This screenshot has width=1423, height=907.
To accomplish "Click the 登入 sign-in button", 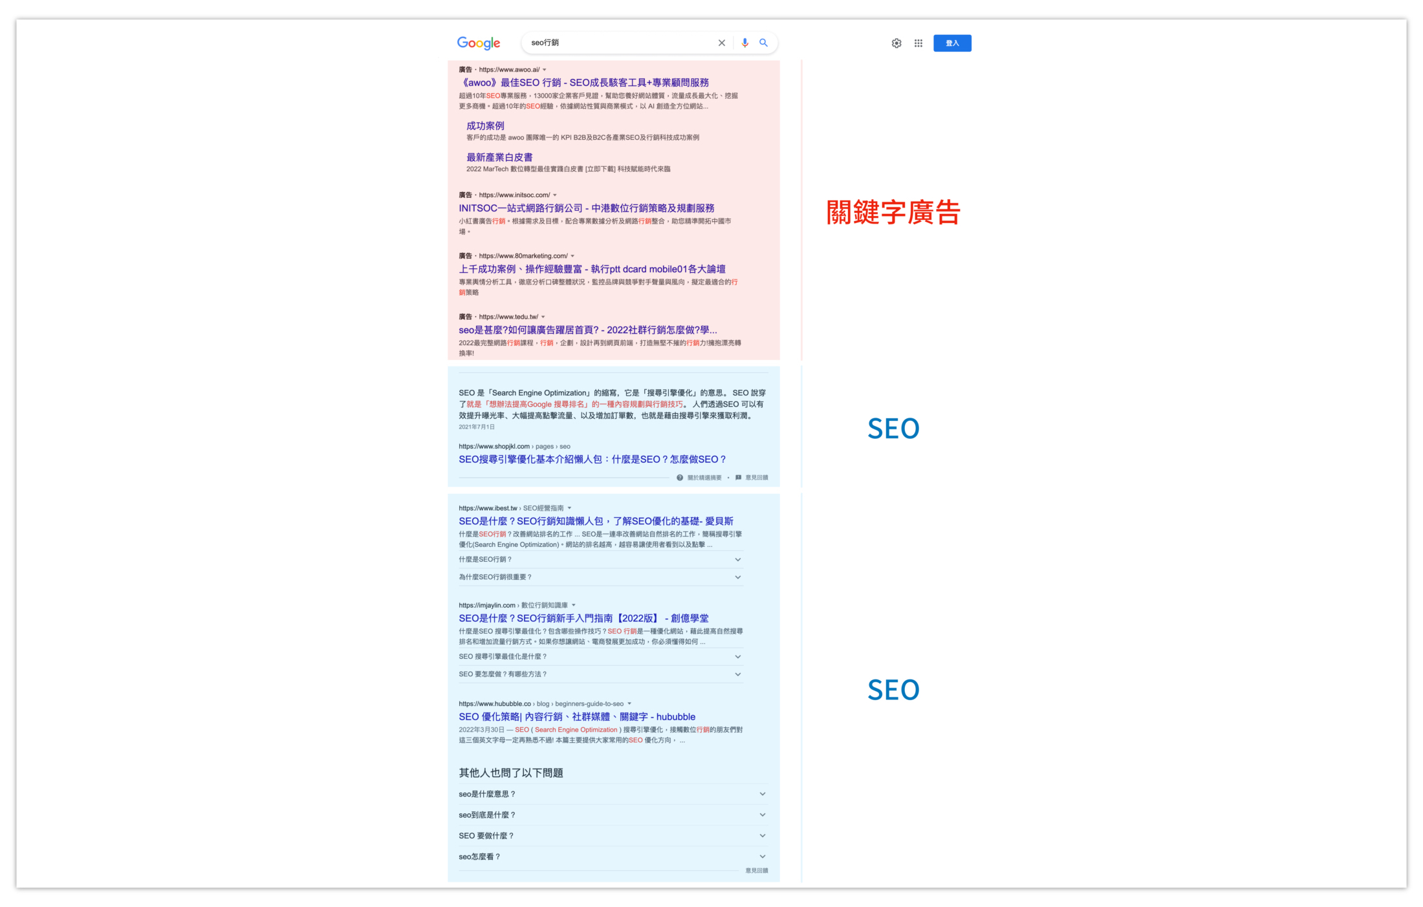I will [951, 43].
